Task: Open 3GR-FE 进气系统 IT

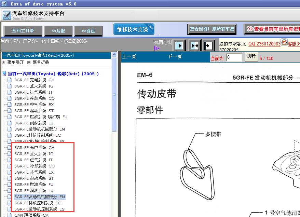Action: click(33, 92)
